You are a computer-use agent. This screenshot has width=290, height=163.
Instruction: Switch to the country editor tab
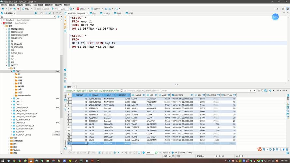[105, 13]
